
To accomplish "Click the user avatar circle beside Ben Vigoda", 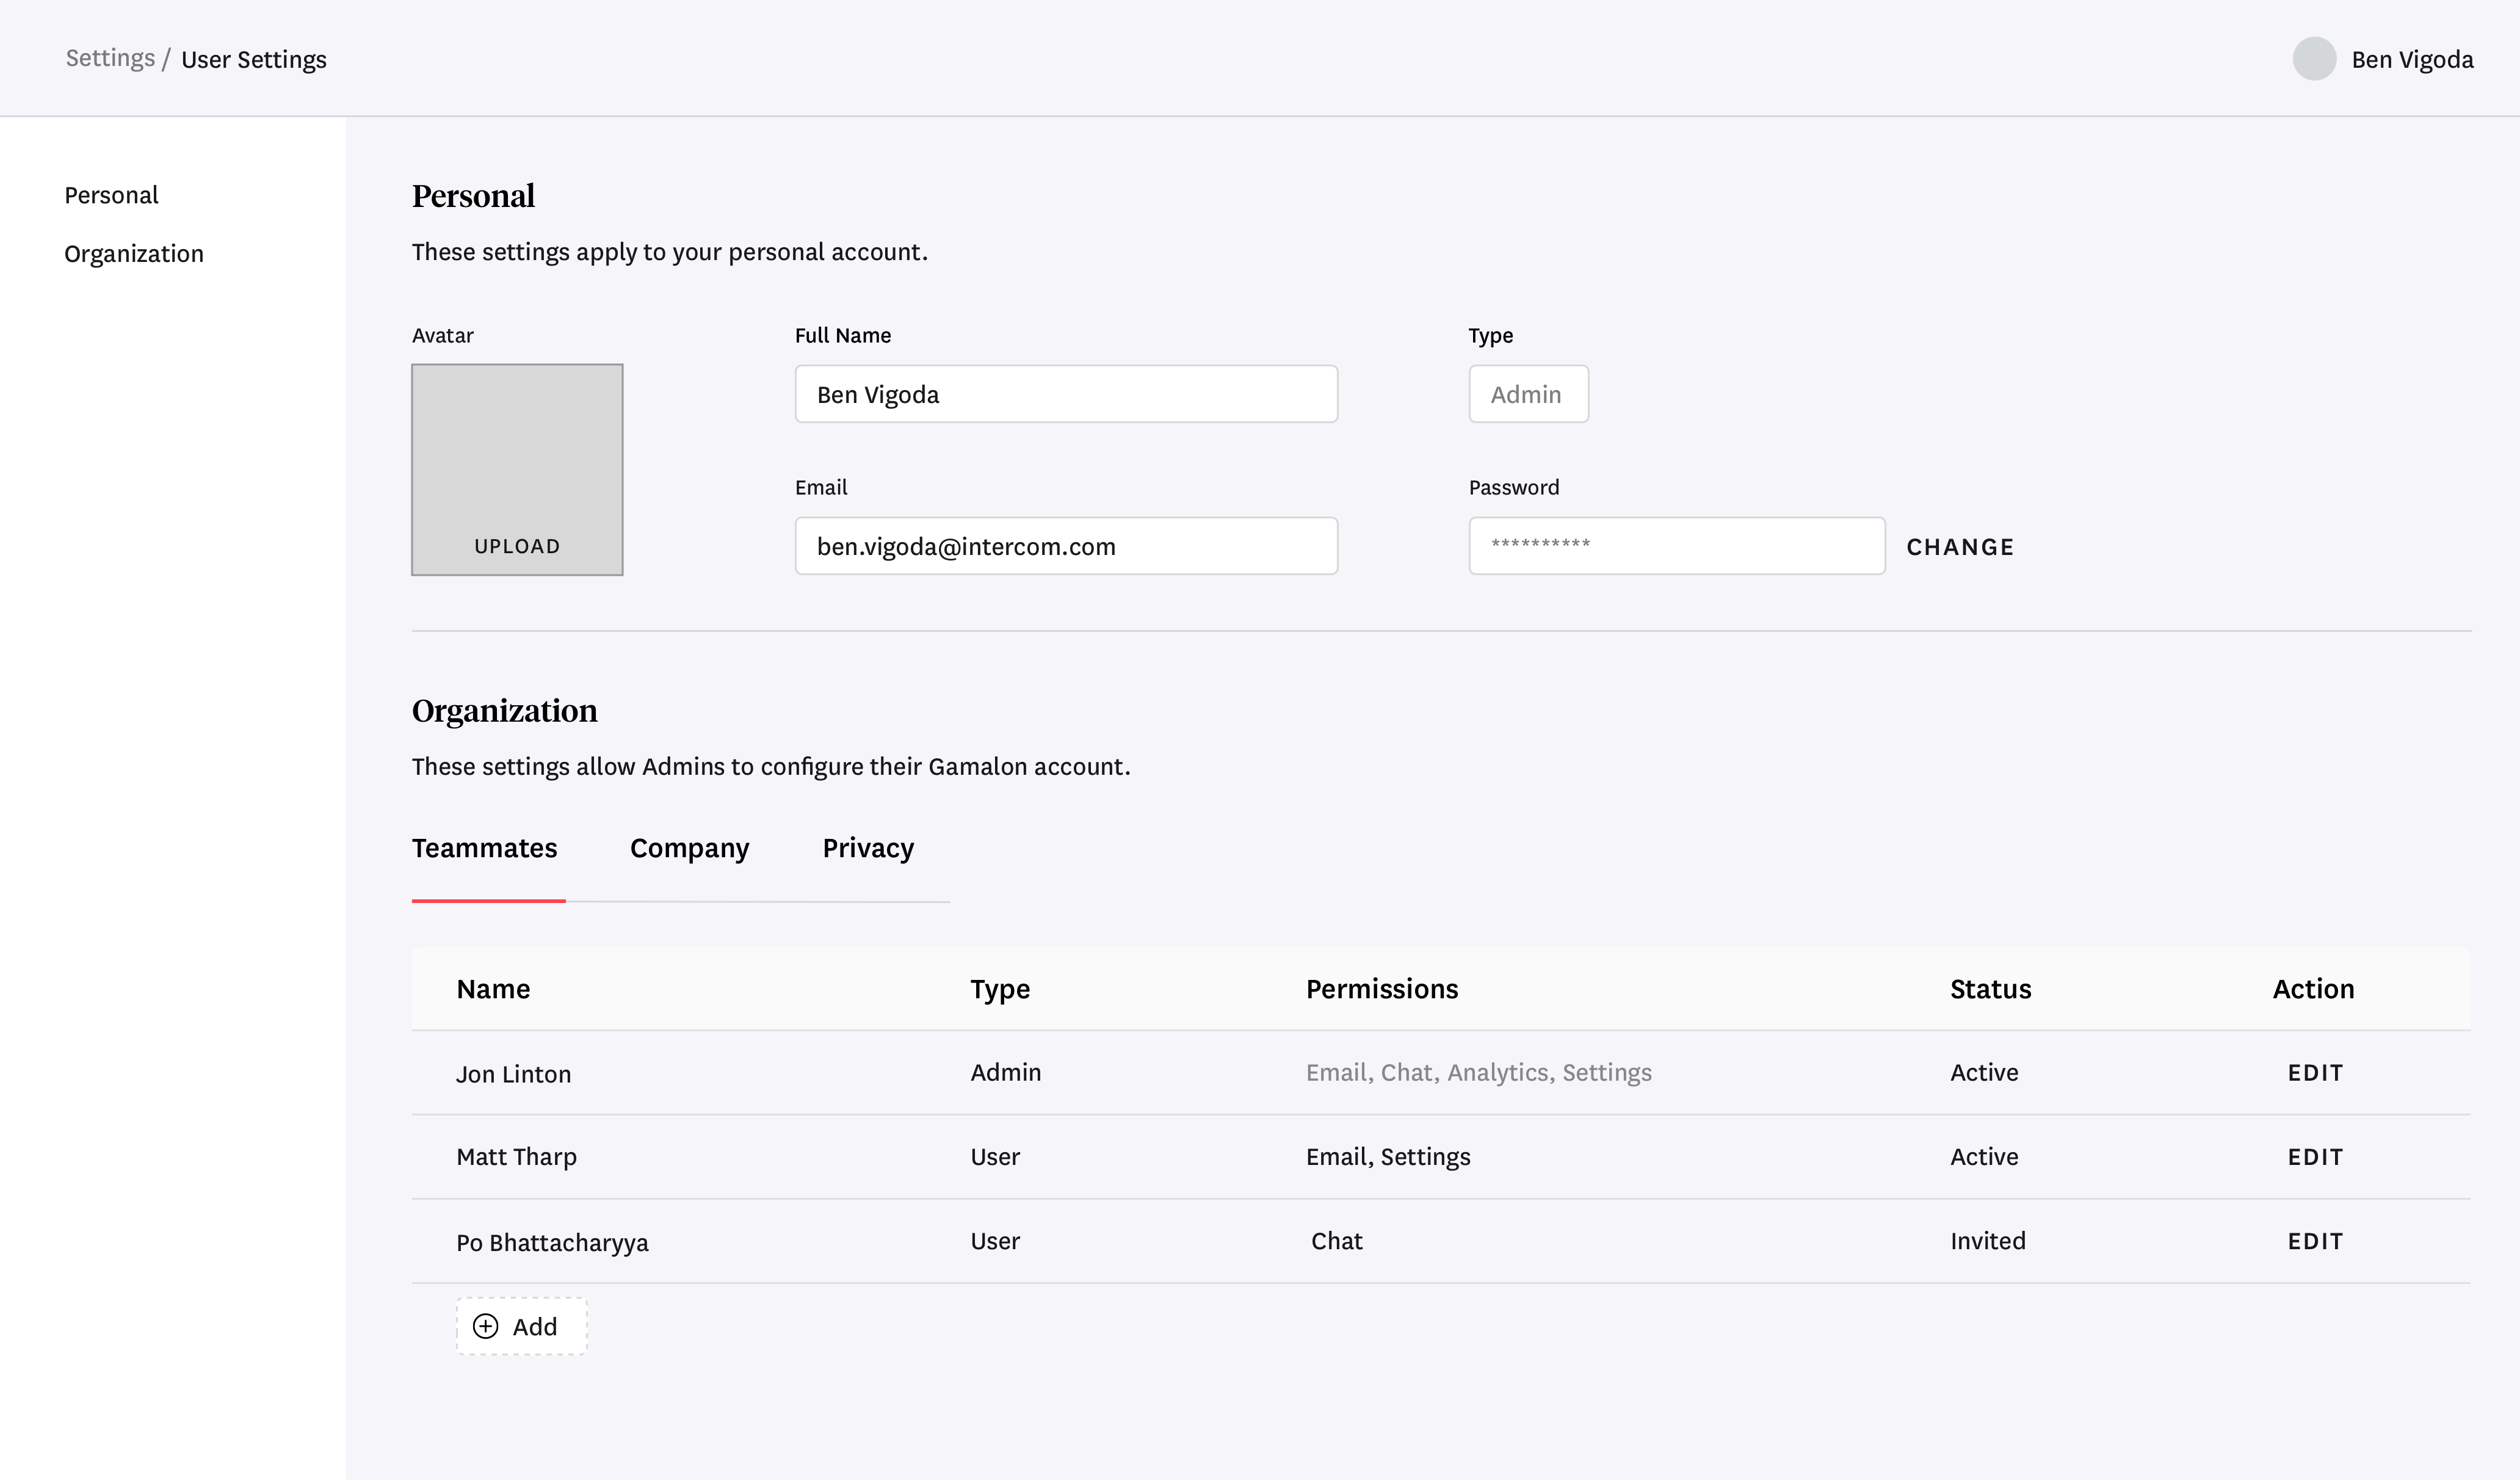I will coord(2313,59).
